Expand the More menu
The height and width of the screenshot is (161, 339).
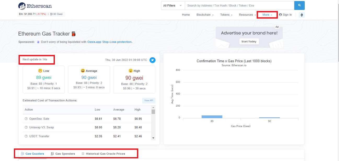(x=267, y=15)
